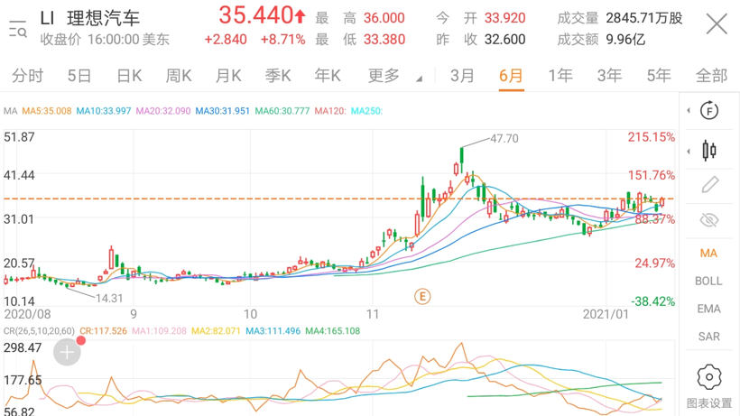Screen dimensions: 740x416
Task: Click the MA250 legend label
Action: tap(366, 111)
